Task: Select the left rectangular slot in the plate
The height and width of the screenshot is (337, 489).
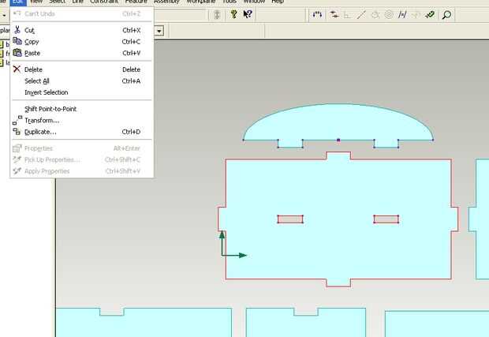Action: tap(290, 219)
